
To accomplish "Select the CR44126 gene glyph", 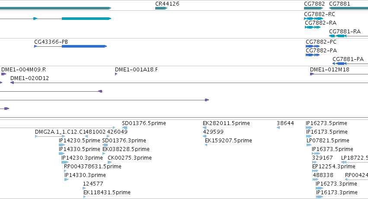I will [x=161, y=8].
